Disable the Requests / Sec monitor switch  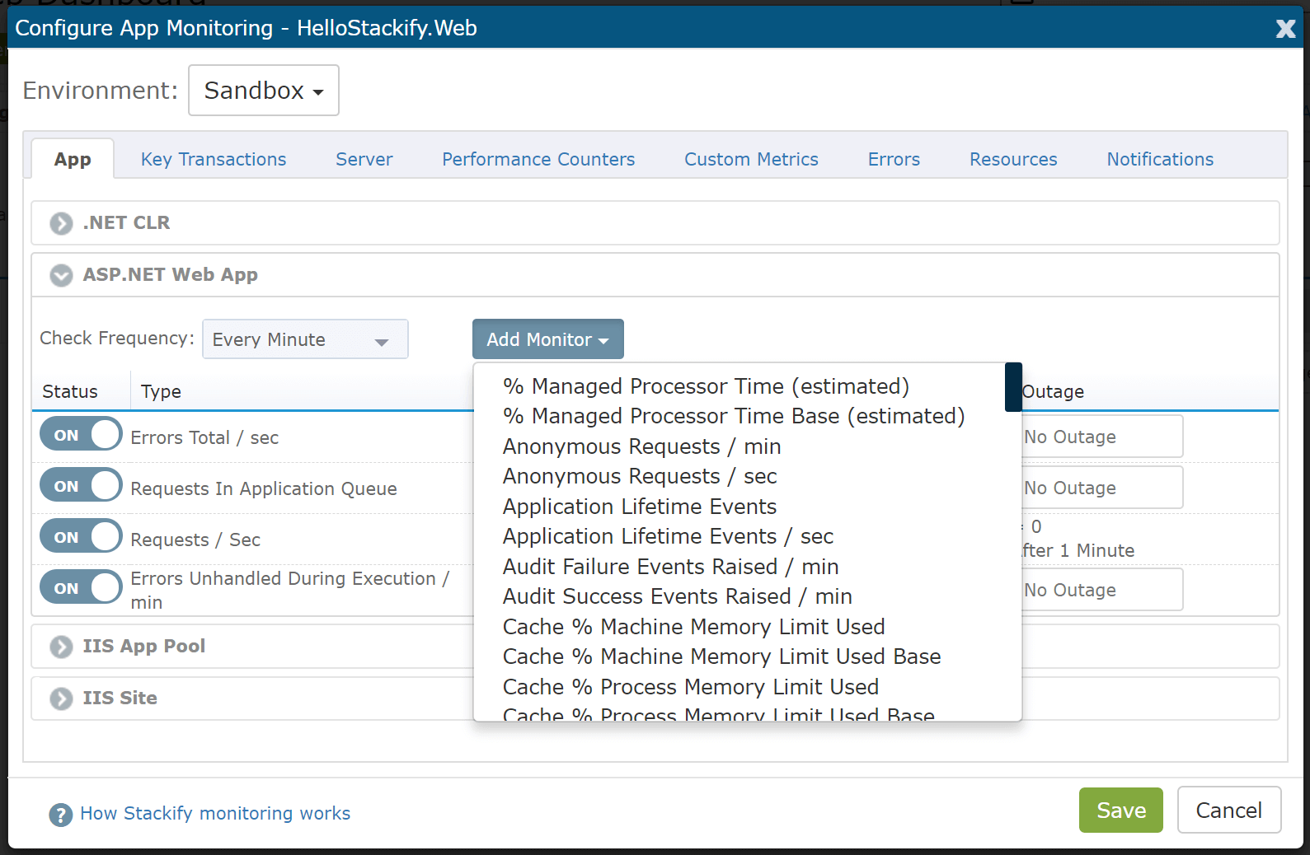tap(81, 536)
